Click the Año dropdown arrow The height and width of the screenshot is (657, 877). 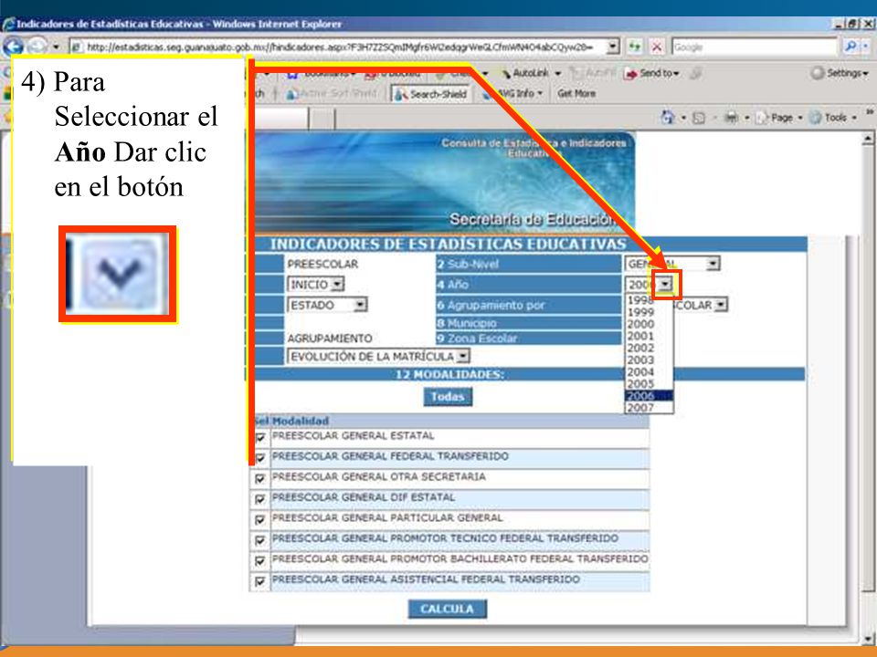click(664, 285)
